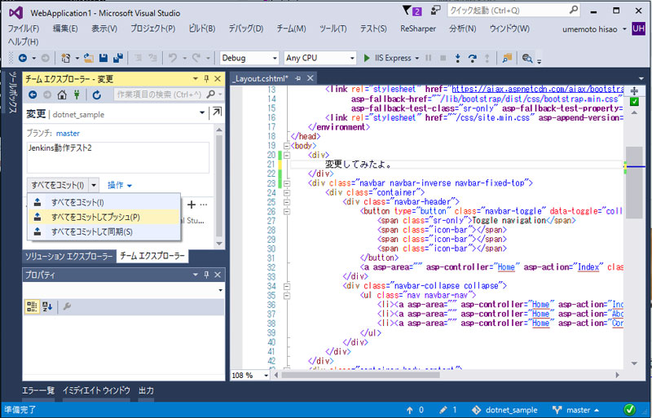
Task: Click the Step Into debug icon
Action: (x=458, y=58)
